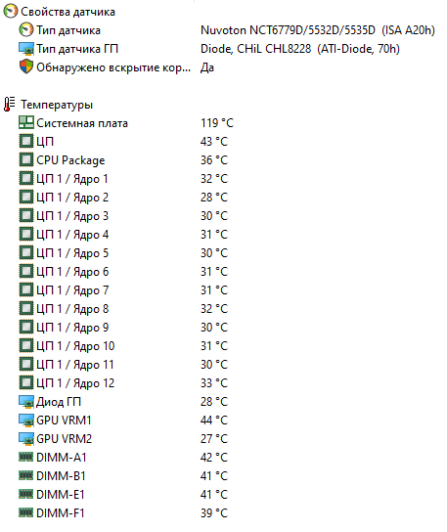Select the Тип датчика row label
The image size is (447, 532).
[68, 30]
